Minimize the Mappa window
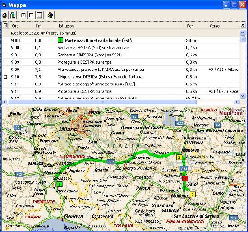The height and width of the screenshot is (232, 248). [x=226, y=5]
